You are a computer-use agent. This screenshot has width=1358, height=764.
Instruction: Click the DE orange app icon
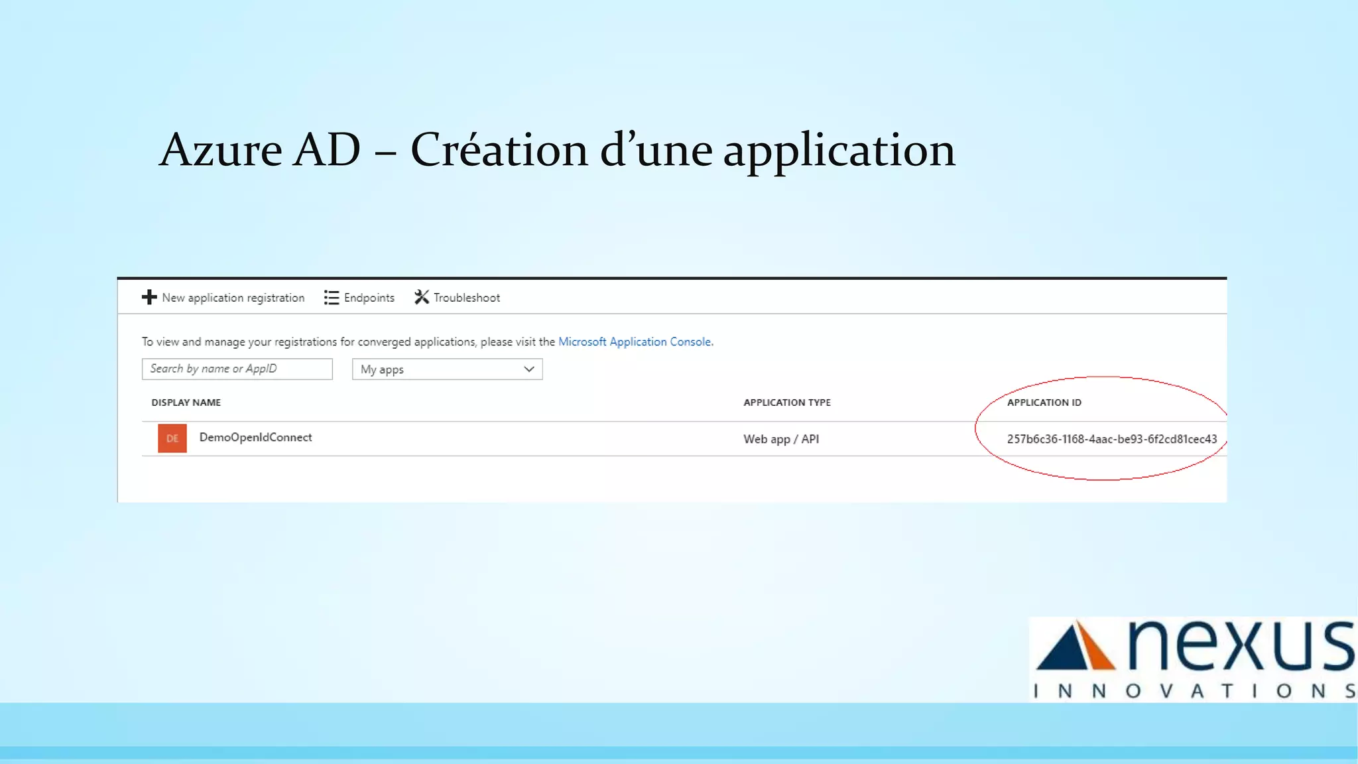pyautogui.click(x=172, y=438)
